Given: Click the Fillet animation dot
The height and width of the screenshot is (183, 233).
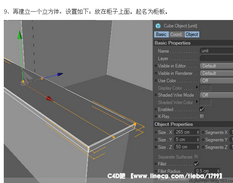Looking at the screenshot, I should pos(156,164).
